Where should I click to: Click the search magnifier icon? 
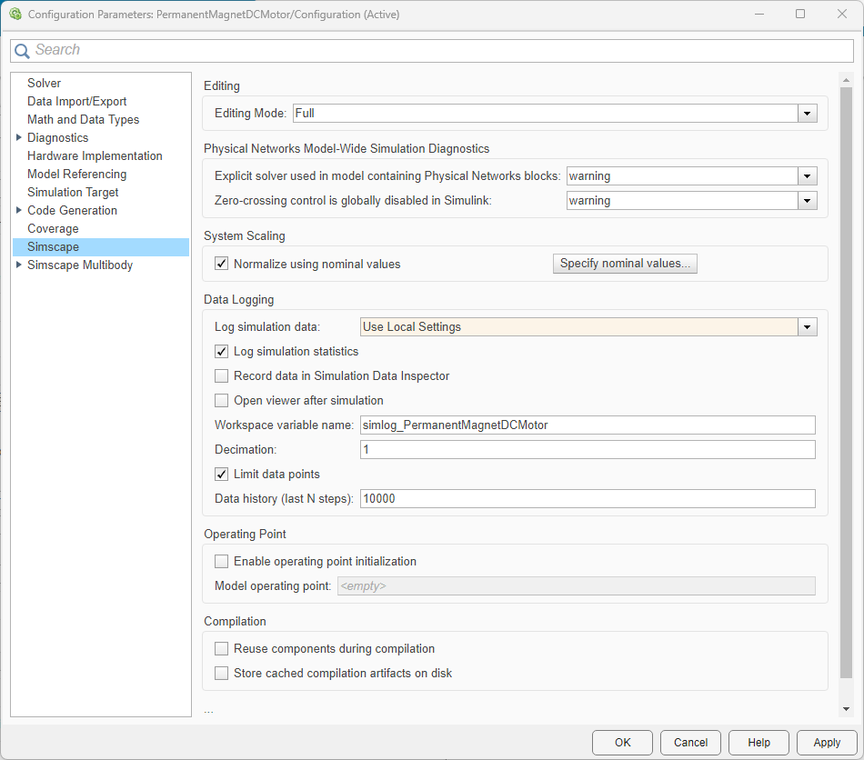(x=22, y=51)
